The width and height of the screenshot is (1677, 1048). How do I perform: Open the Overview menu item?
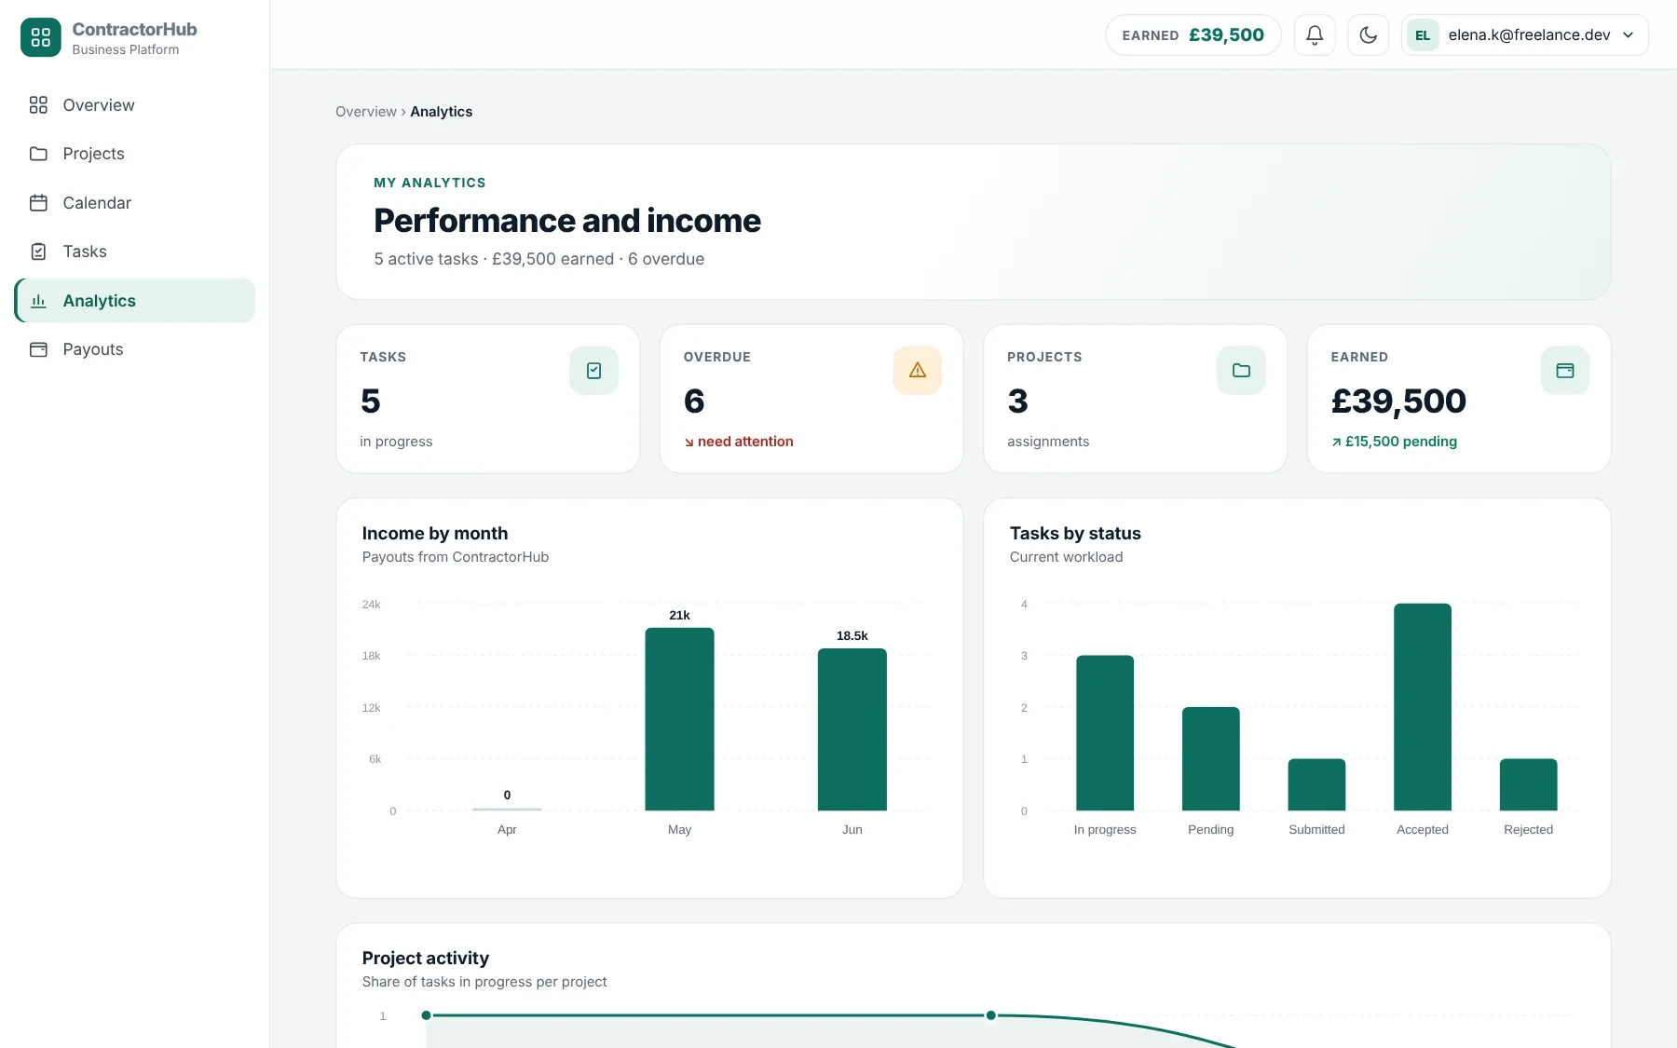(x=135, y=105)
